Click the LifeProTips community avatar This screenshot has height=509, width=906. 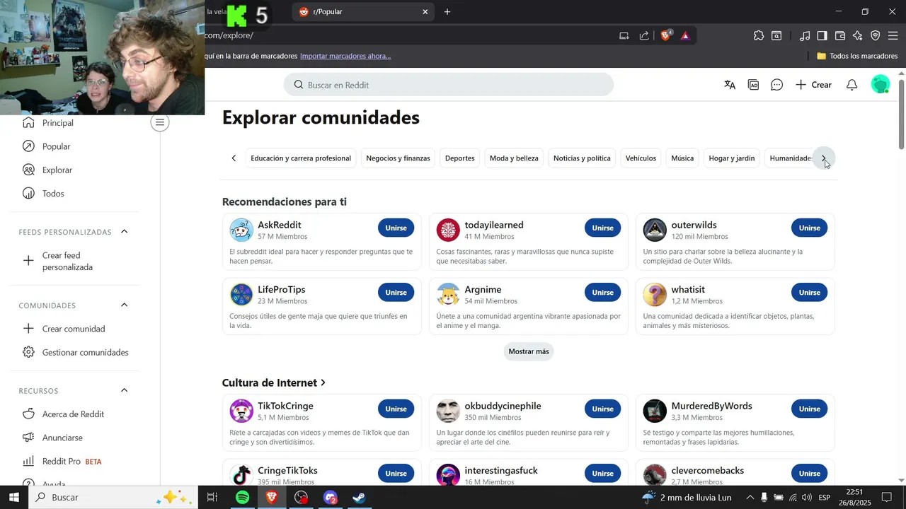241,295
